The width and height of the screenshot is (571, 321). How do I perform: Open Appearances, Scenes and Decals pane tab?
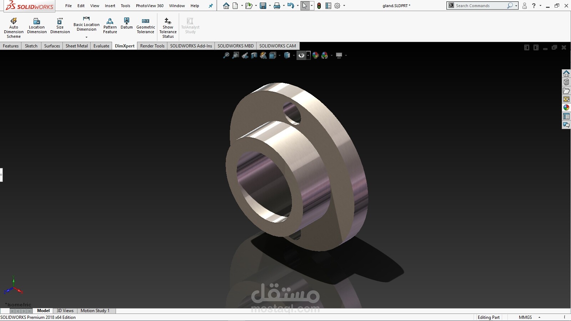[x=566, y=108]
